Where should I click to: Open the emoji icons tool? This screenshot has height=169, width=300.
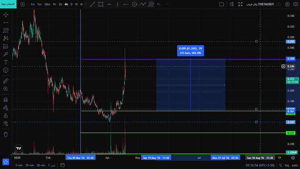pos(6,70)
